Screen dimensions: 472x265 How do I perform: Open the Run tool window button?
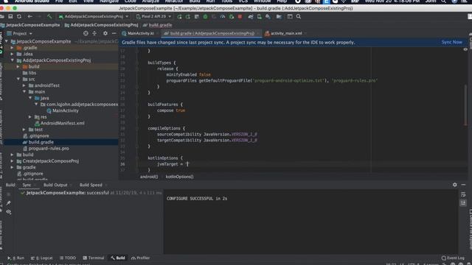tap(15, 258)
